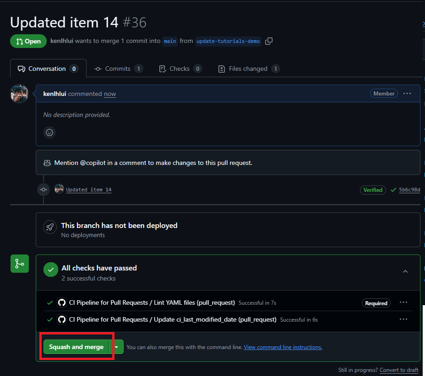Switch to the Commits tab

pyautogui.click(x=118, y=69)
